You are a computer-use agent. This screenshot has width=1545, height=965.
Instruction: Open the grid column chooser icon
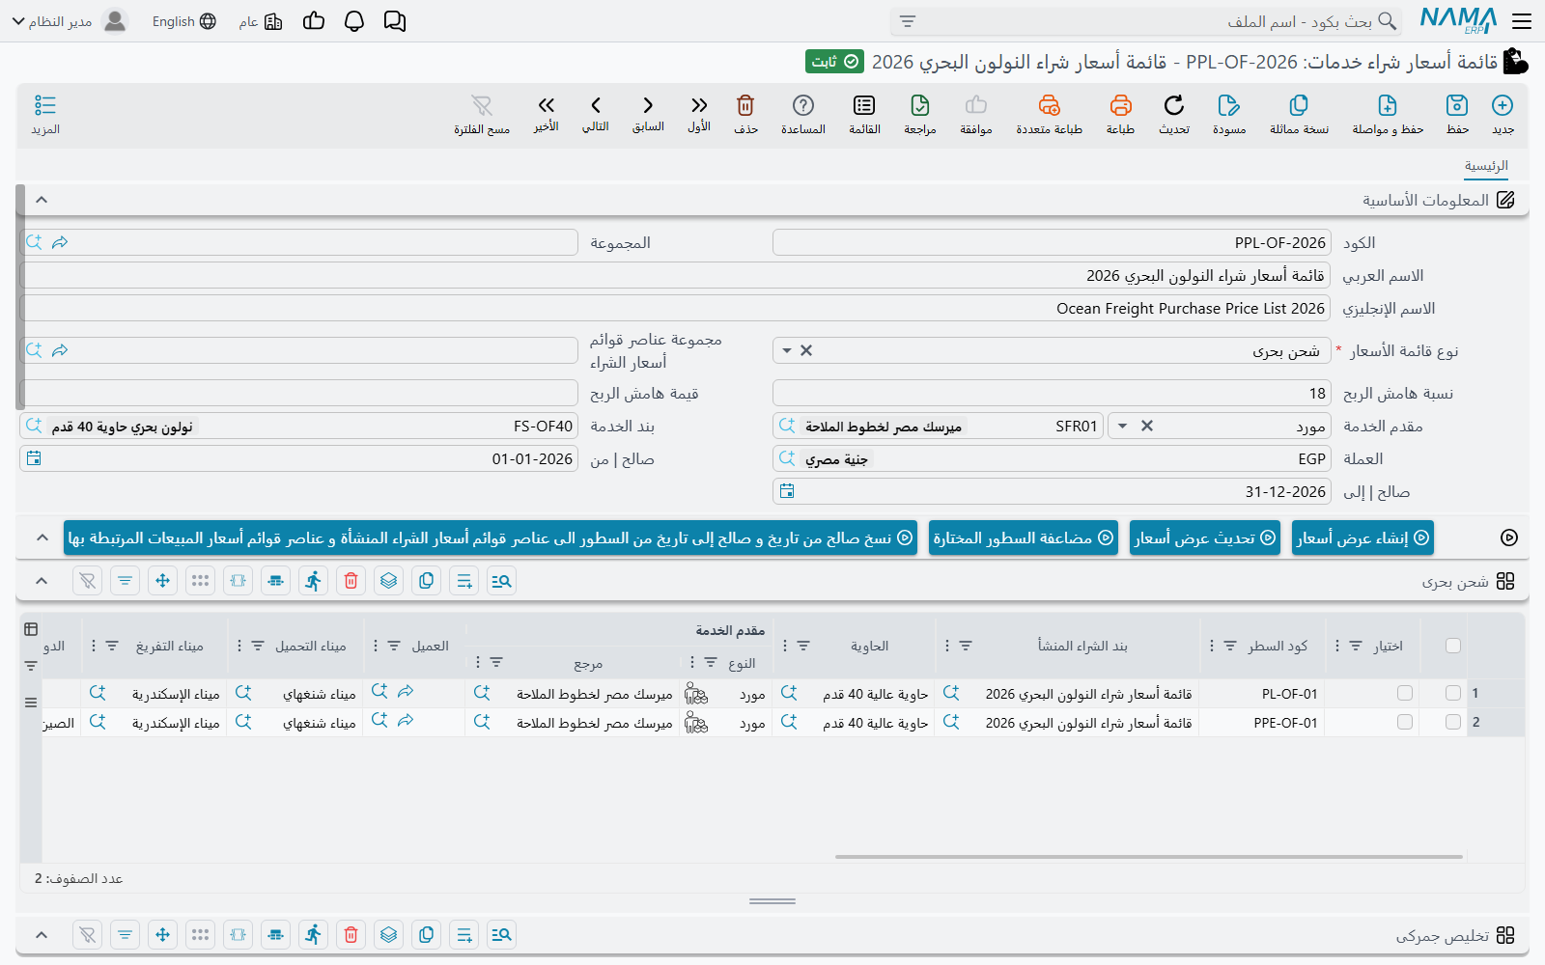pyautogui.click(x=31, y=629)
